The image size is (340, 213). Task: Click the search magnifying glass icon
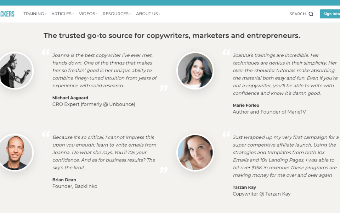[x=311, y=14]
